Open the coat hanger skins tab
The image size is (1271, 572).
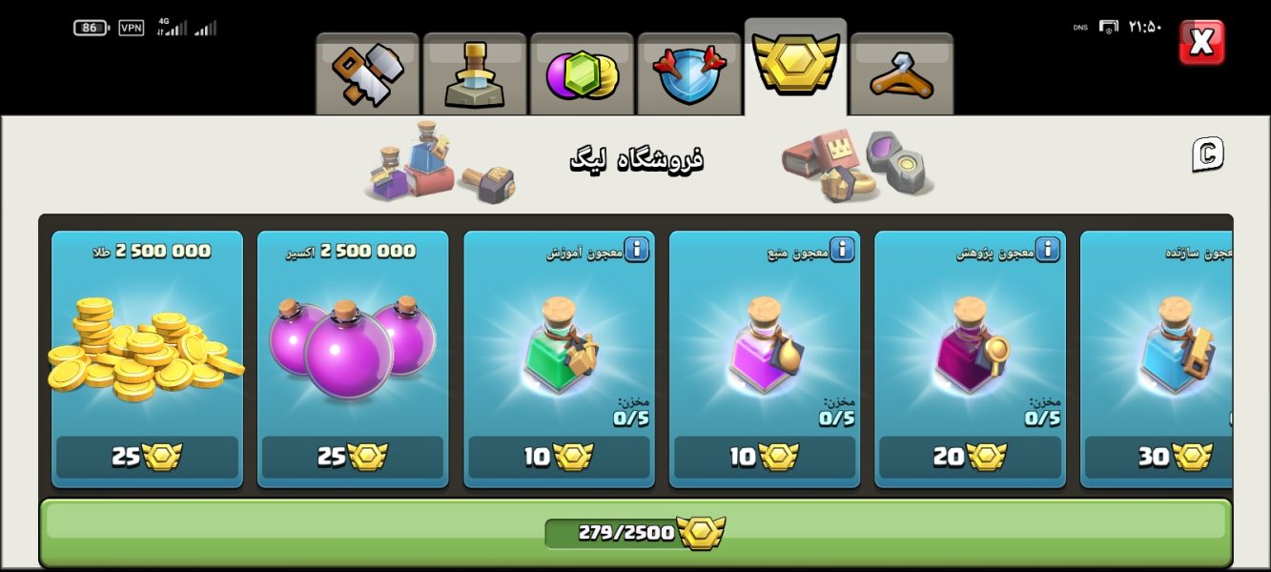[x=902, y=74]
